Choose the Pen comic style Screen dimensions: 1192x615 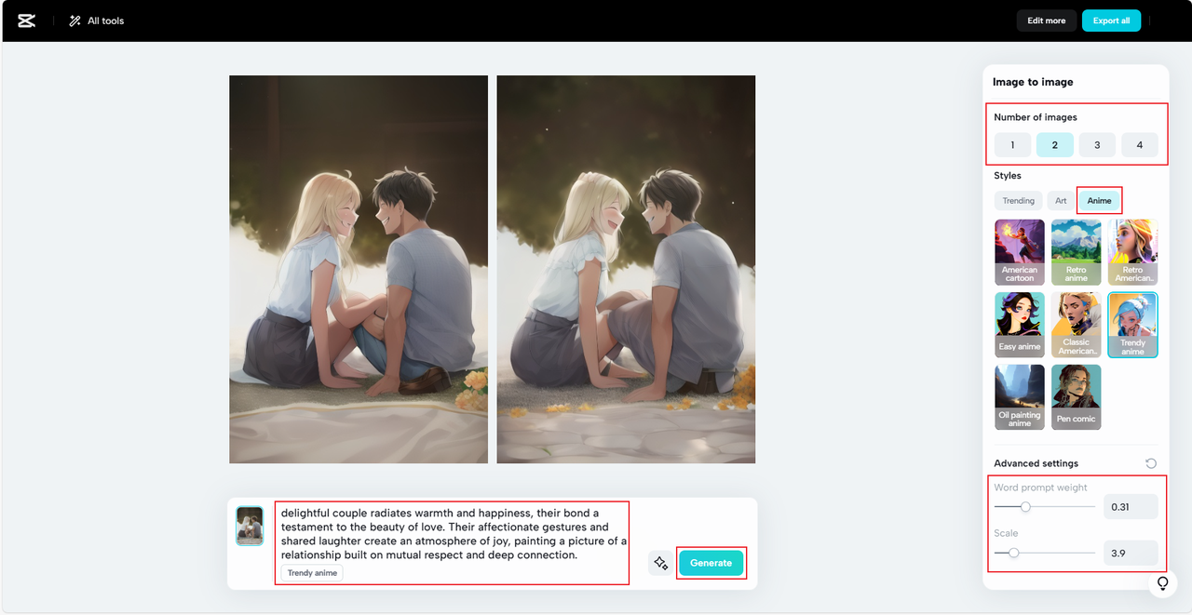[x=1077, y=397]
